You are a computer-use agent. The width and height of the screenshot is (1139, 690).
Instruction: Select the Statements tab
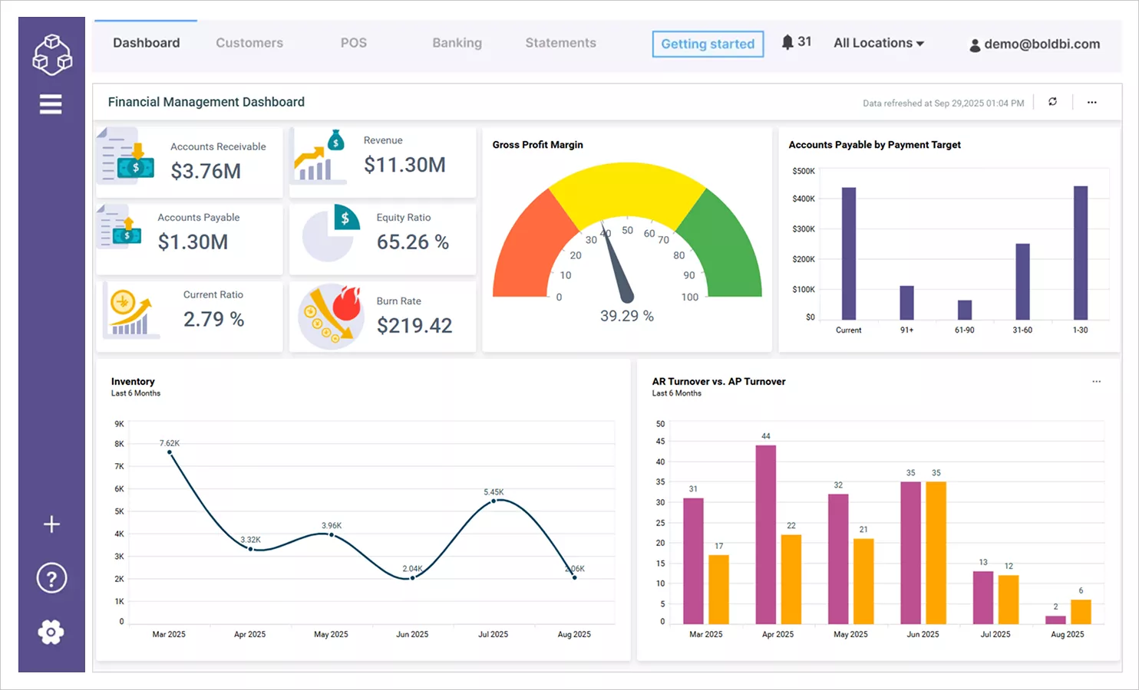point(560,43)
